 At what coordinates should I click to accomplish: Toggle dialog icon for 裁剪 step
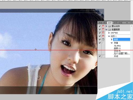pyautogui.click(x=103, y=39)
